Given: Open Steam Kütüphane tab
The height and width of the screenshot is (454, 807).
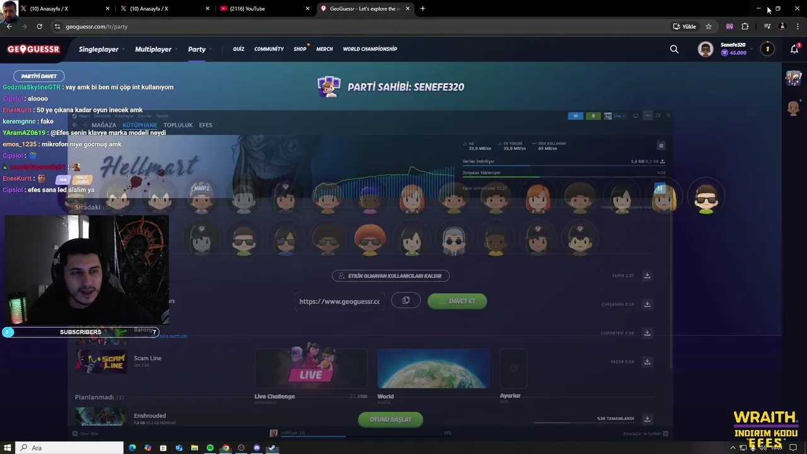Looking at the screenshot, I should click(140, 125).
